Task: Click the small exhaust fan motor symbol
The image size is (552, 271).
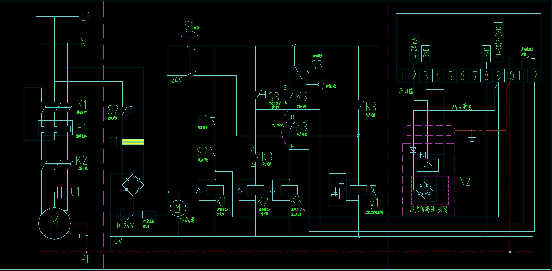Action: point(178,208)
